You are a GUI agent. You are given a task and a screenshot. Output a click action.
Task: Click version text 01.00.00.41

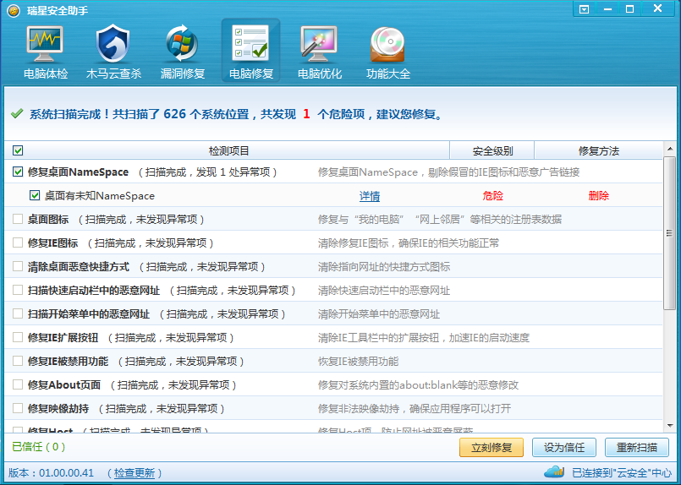pos(66,473)
